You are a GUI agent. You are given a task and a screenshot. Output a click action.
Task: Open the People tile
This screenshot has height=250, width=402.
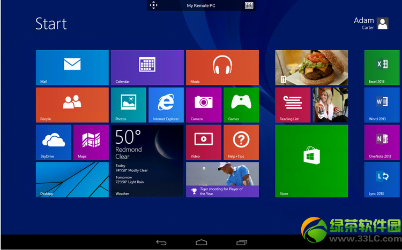(x=72, y=105)
